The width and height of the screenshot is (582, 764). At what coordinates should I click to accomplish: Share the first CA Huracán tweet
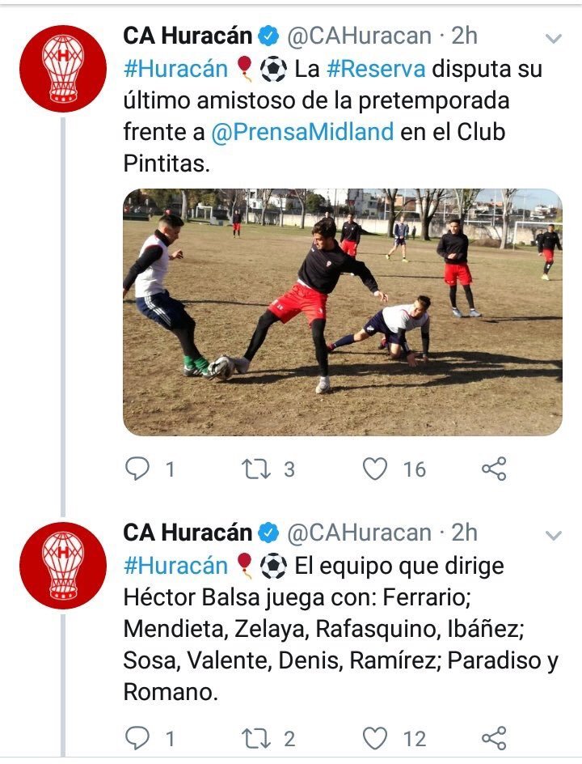coord(494,469)
